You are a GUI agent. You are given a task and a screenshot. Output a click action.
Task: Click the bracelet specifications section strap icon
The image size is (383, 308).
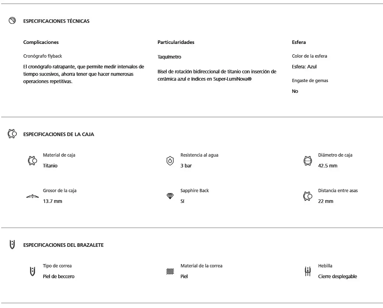coord(12,244)
